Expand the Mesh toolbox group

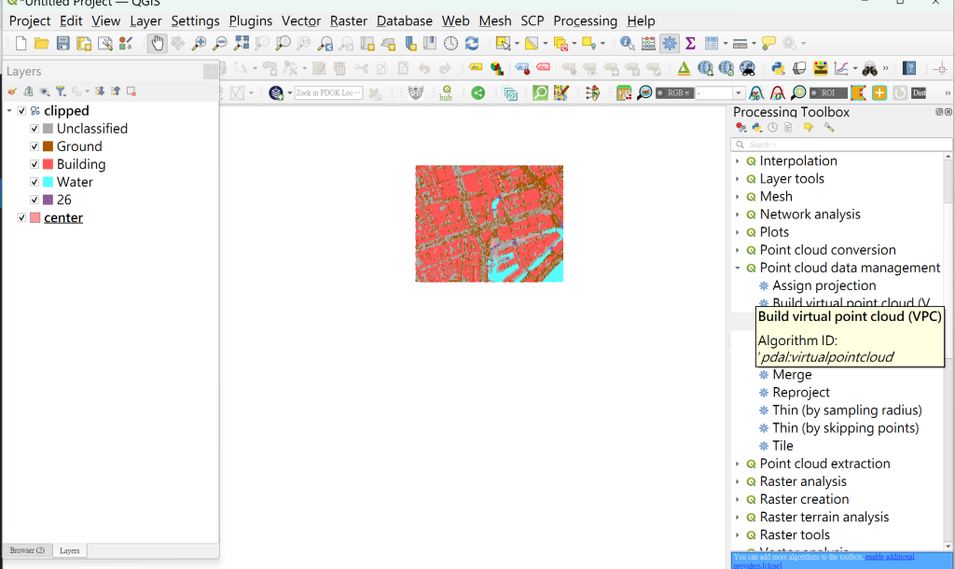(738, 196)
